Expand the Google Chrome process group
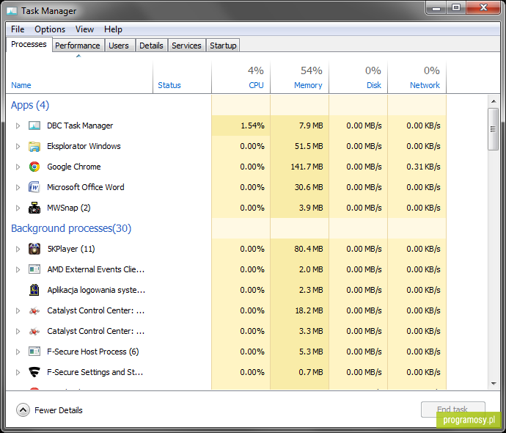Screen dimensions: 506x433 pos(18,167)
